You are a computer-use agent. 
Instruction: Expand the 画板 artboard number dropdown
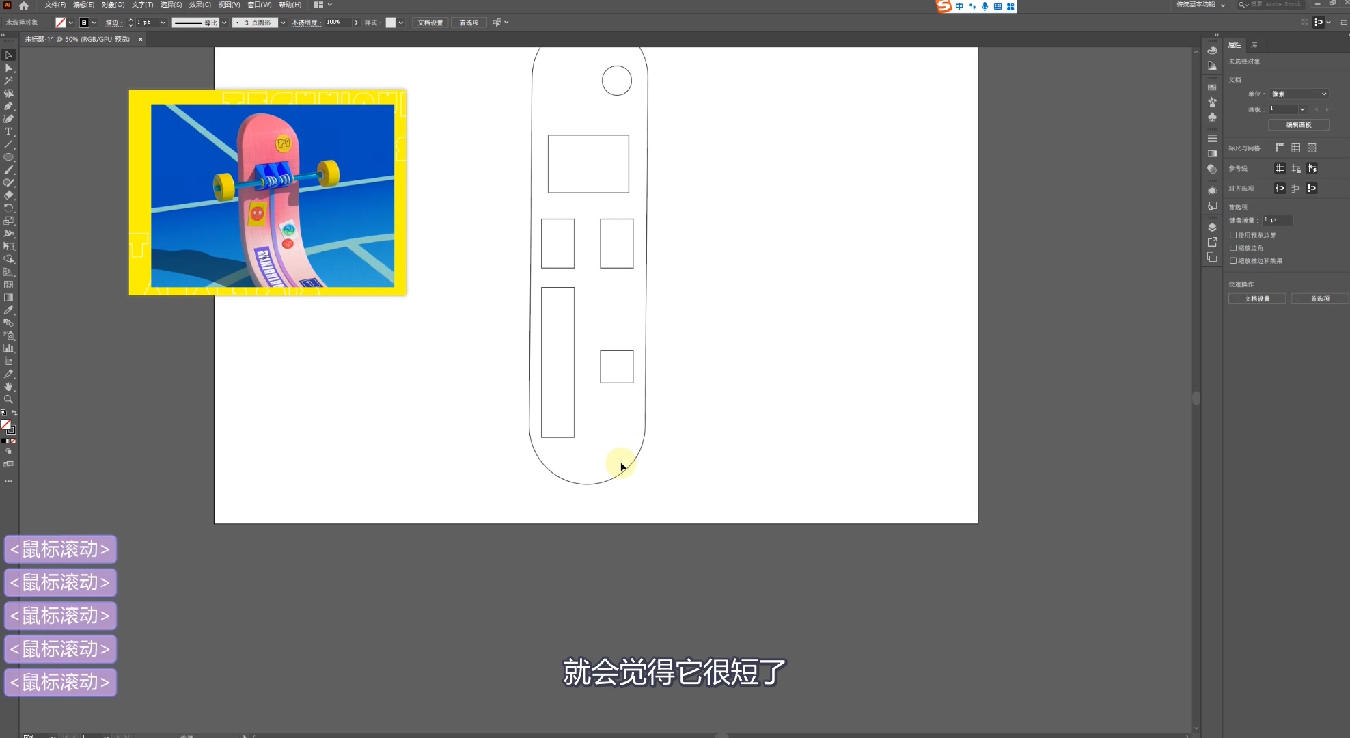tap(1302, 109)
